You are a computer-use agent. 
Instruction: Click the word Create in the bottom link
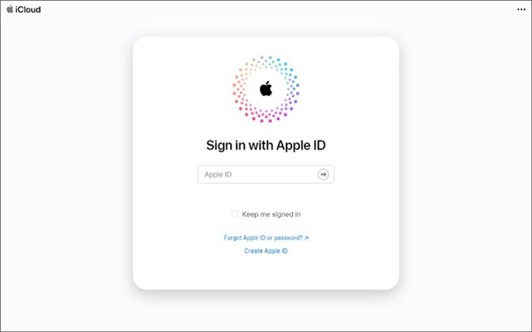coord(253,251)
